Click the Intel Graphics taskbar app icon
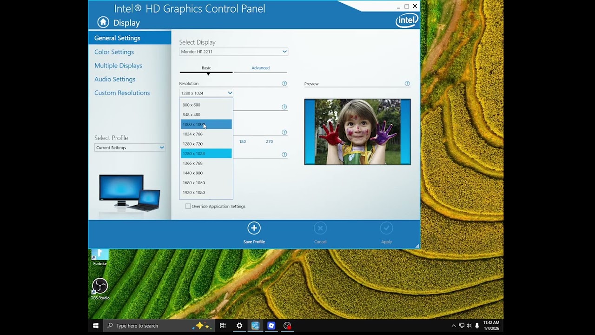 [255, 326]
